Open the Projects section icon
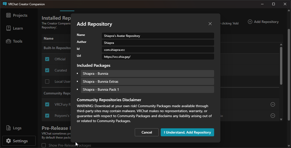 click(x=8, y=15)
